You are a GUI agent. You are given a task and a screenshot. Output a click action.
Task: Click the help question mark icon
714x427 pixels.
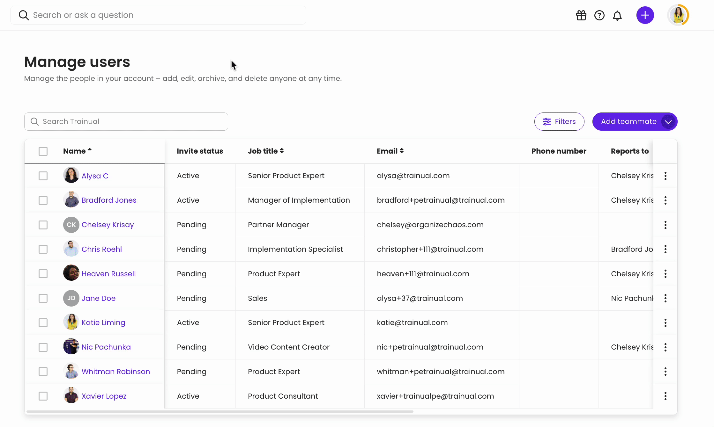599,15
